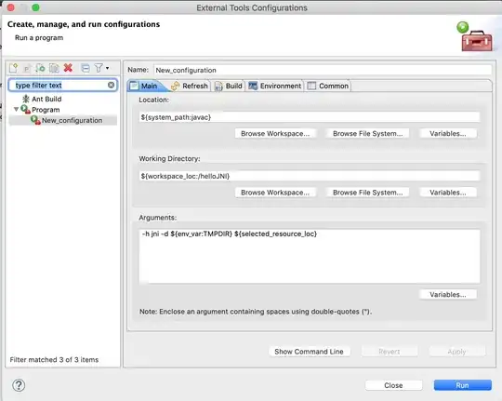Switch to the Common tab
The height and width of the screenshot is (401, 502).
pyautogui.click(x=328, y=86)
